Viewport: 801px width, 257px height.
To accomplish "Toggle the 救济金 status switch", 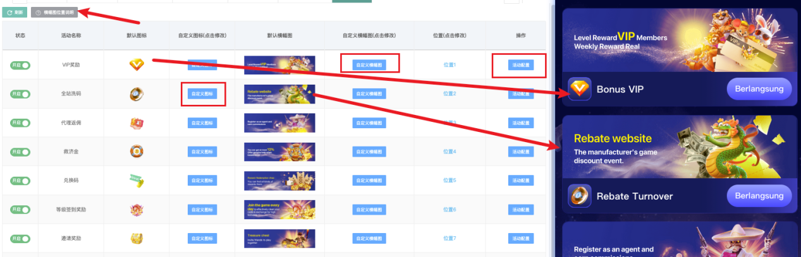I will [20, 152].
